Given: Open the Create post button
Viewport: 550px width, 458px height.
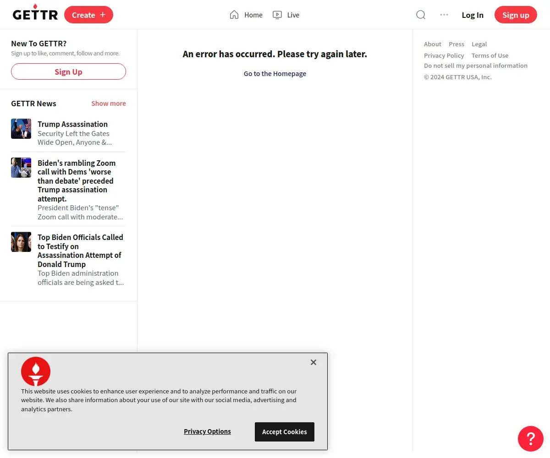Looking at the screenshot, I should point(88,15).
